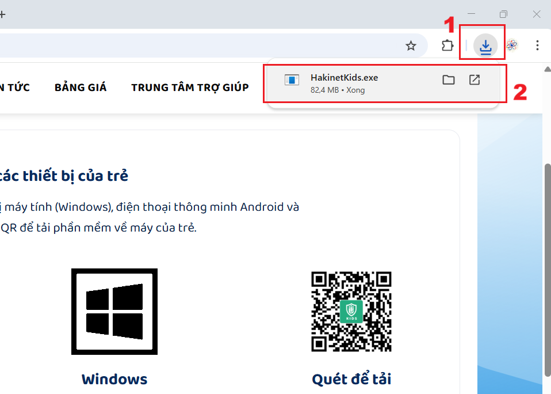Click the Quét để tải label
This screenshot has height=394, width=551.
click(x=351, y=379)
